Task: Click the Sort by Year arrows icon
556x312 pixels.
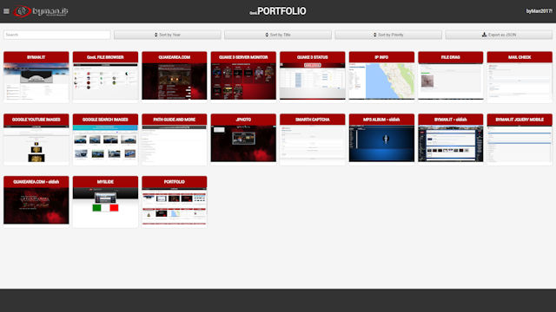Action: [x=156, y=35]
